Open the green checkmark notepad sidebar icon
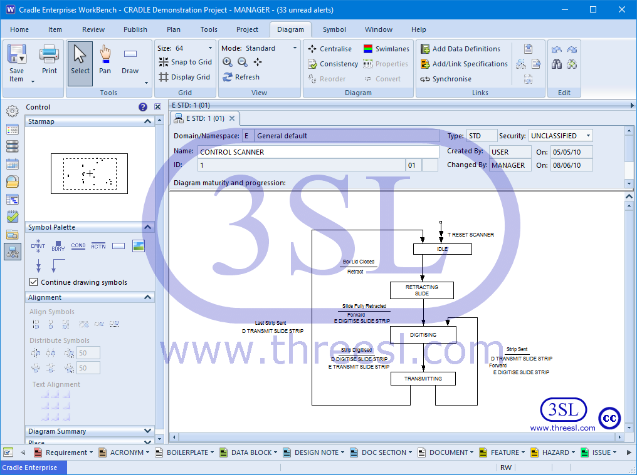Viewport: 637px width, 475px height. coord(13,217)
